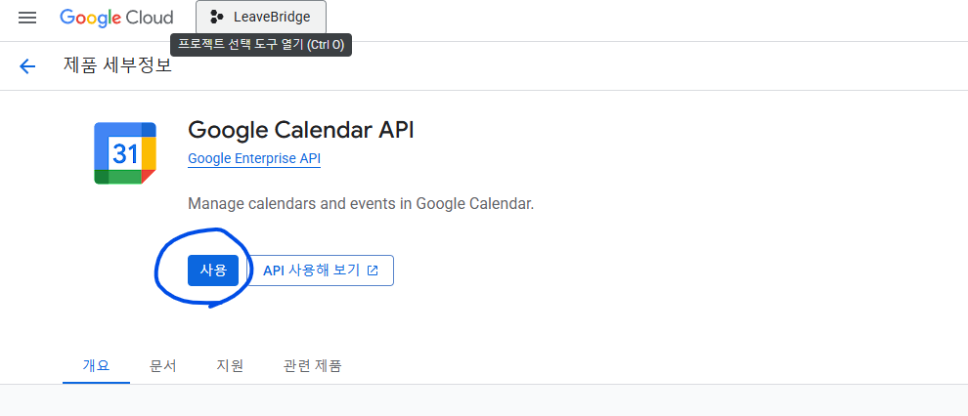Screen dimensions: 968x416
Task: Select the 개요 tab
Action: pyautogui.click(x=96, y=365)
